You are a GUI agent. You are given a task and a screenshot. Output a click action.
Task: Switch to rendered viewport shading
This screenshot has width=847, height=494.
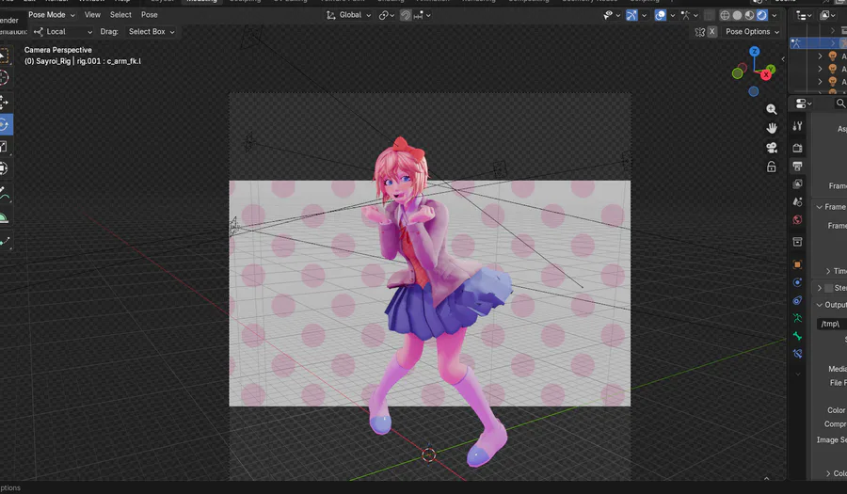click(761, 15)
